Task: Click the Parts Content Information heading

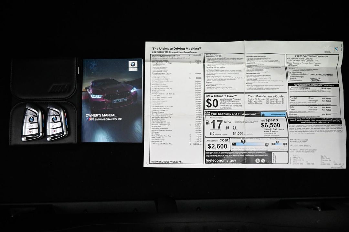Action: [x=312, y=57]
